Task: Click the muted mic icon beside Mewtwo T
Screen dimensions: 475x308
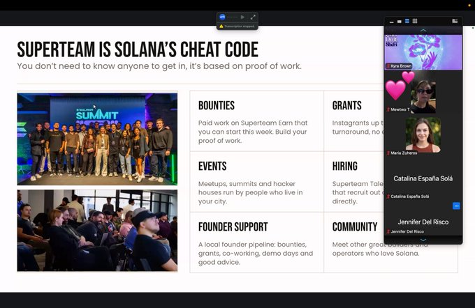Action: 388,109
